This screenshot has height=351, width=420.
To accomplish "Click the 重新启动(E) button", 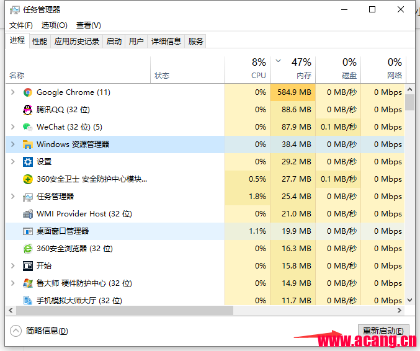I will 383,331.
